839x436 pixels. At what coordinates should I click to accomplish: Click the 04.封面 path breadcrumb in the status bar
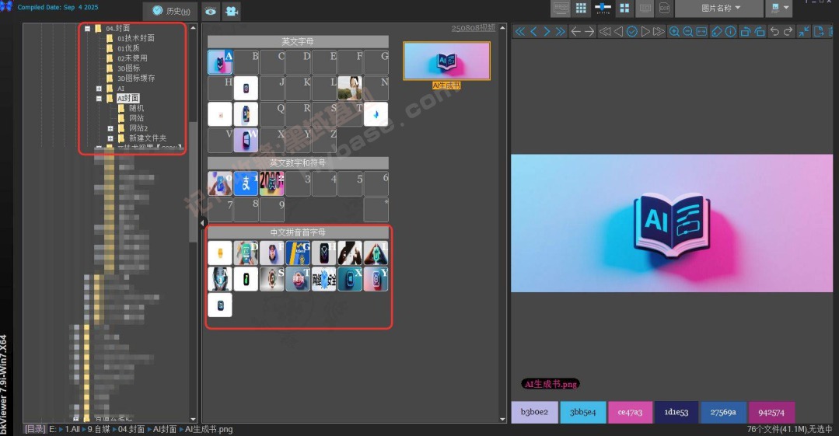tap(131, 429)
